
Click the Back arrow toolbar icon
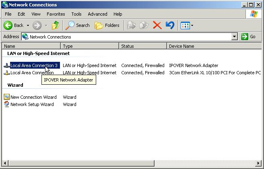pos(8,25)
